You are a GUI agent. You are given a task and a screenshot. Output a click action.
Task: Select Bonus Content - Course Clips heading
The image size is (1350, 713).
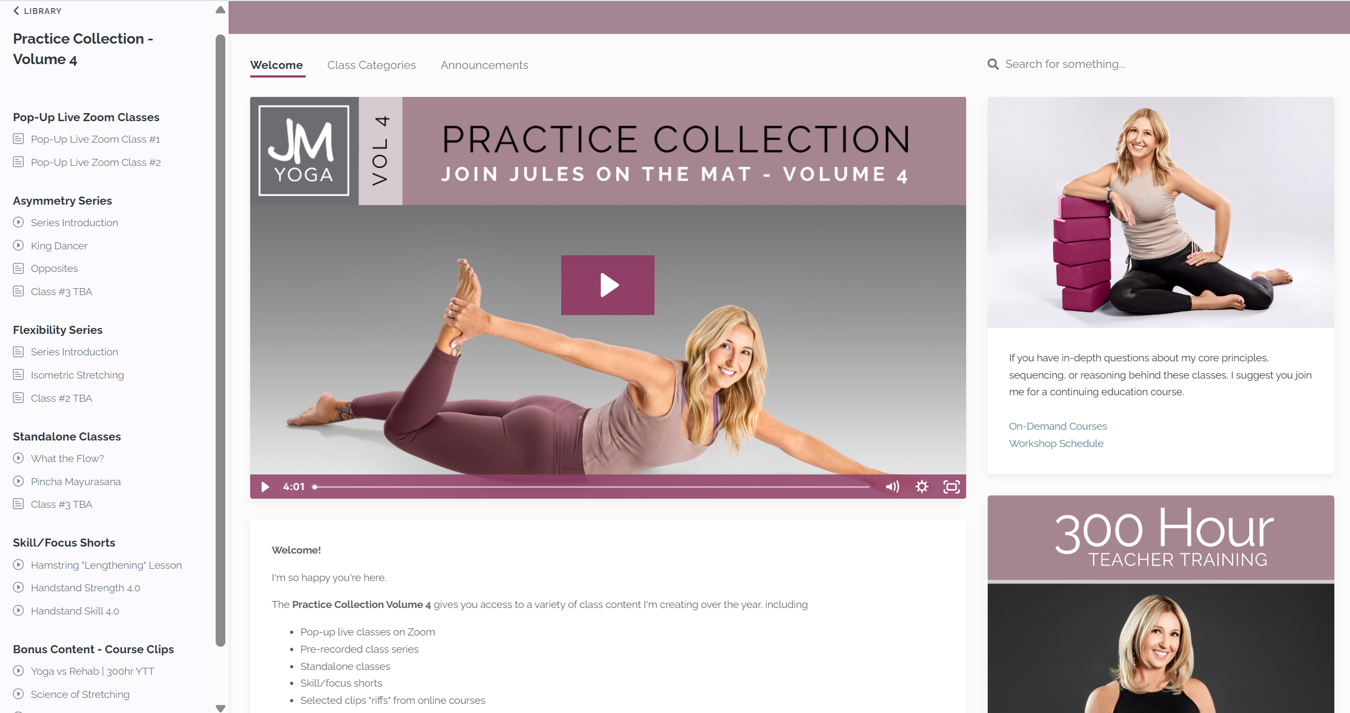[93, 649]
